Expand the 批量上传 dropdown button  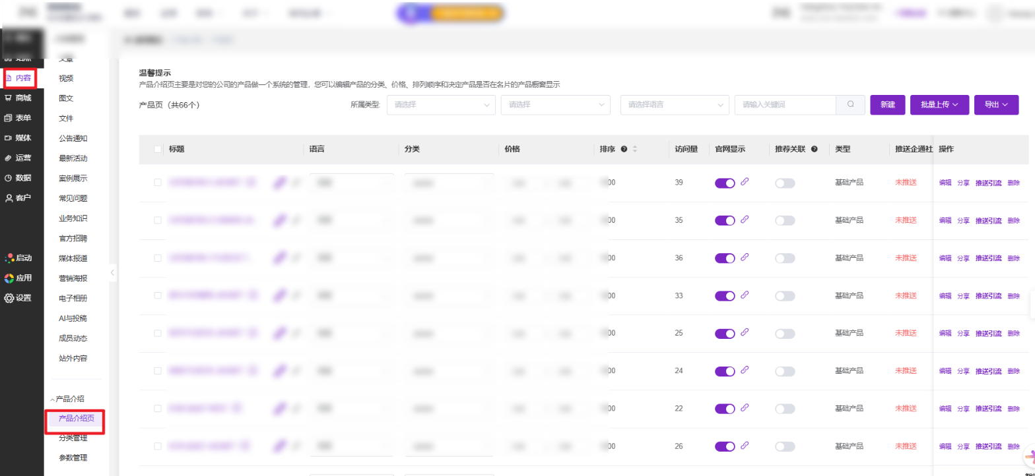939,105
